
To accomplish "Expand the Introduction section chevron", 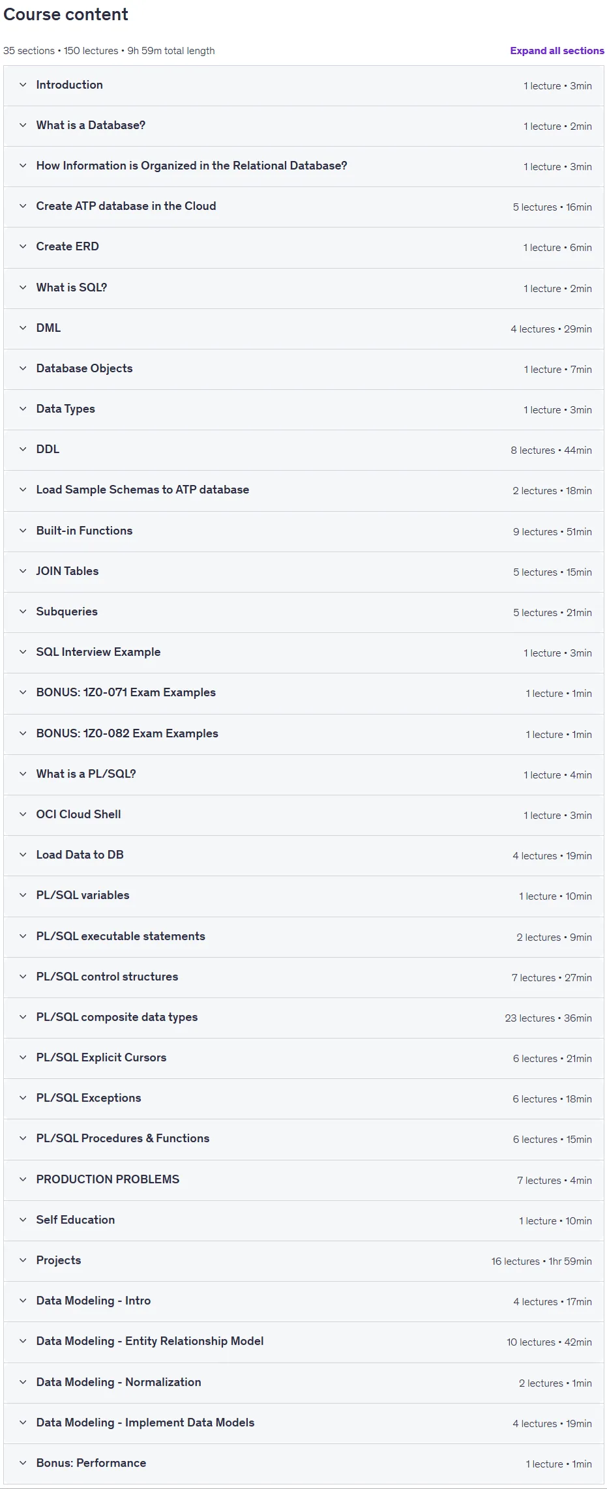I will [x=23, y=85].
